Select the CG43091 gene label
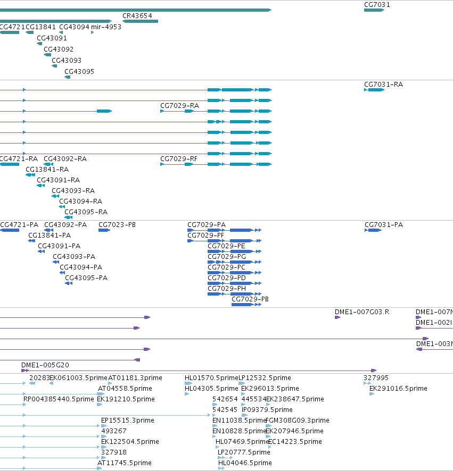The image size is (453, 471). (x=52, y=38)
